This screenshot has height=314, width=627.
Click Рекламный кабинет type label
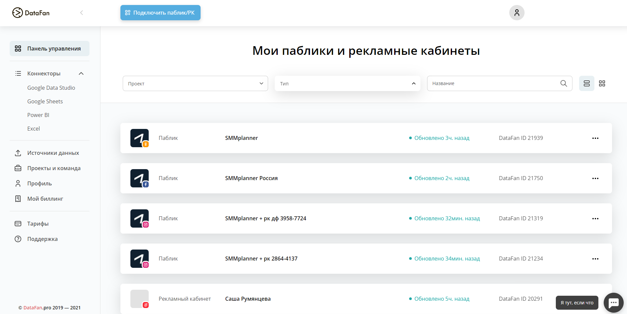[x=185, y=299]
